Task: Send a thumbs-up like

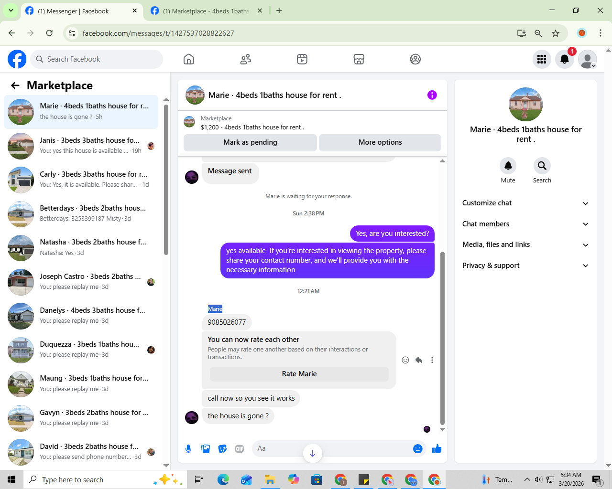Action: 437,449
